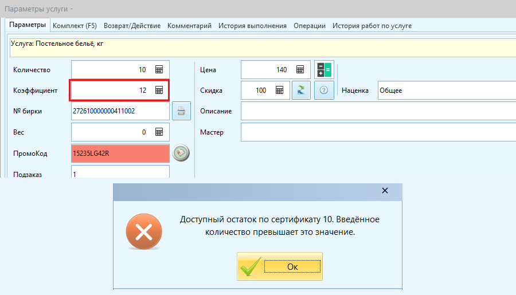Click the promo code tag icon
516x295 pixels.
coord(181,153)
